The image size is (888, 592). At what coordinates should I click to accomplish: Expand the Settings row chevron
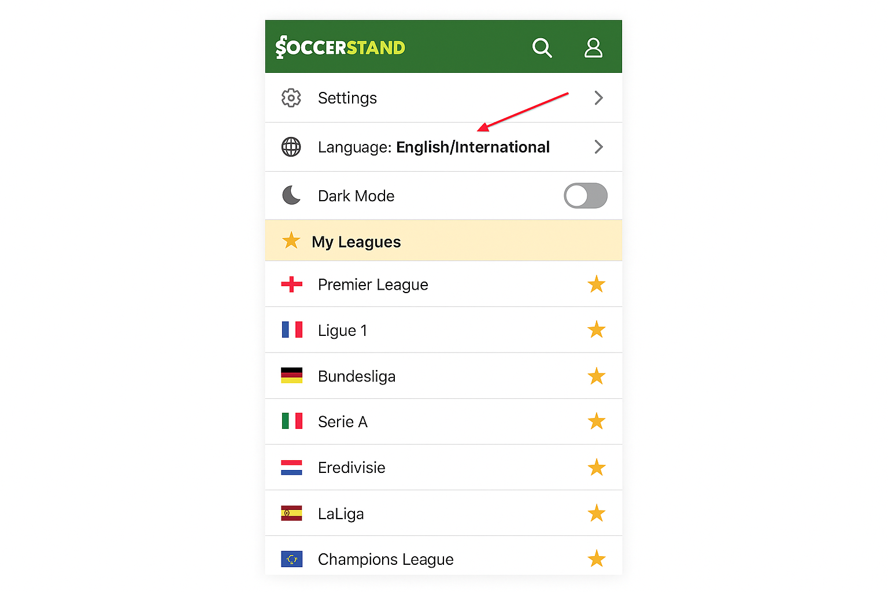click(x=598, y=98)
